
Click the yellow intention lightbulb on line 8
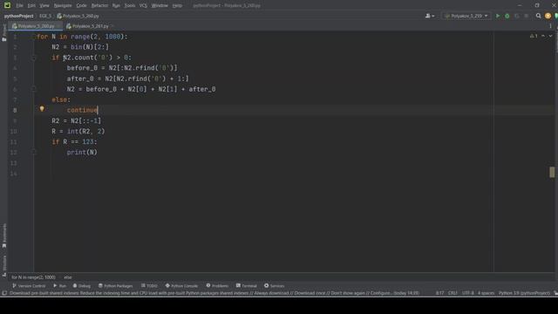tap(42, 109)
